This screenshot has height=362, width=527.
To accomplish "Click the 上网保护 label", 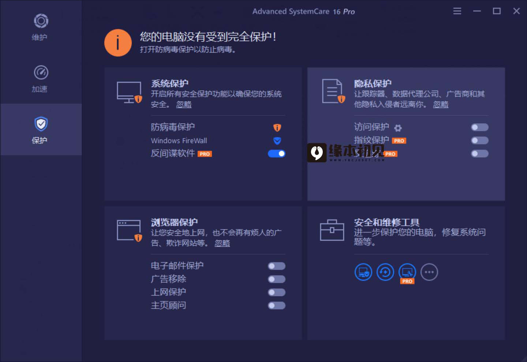I will [168, 292].
